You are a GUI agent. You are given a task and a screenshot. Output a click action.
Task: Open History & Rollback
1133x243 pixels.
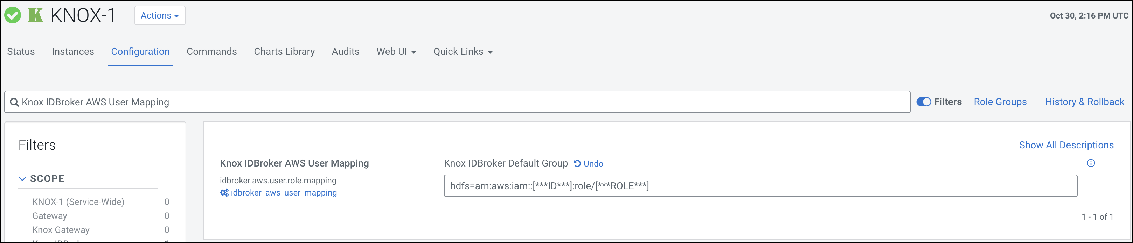[x=1085, y=102]
